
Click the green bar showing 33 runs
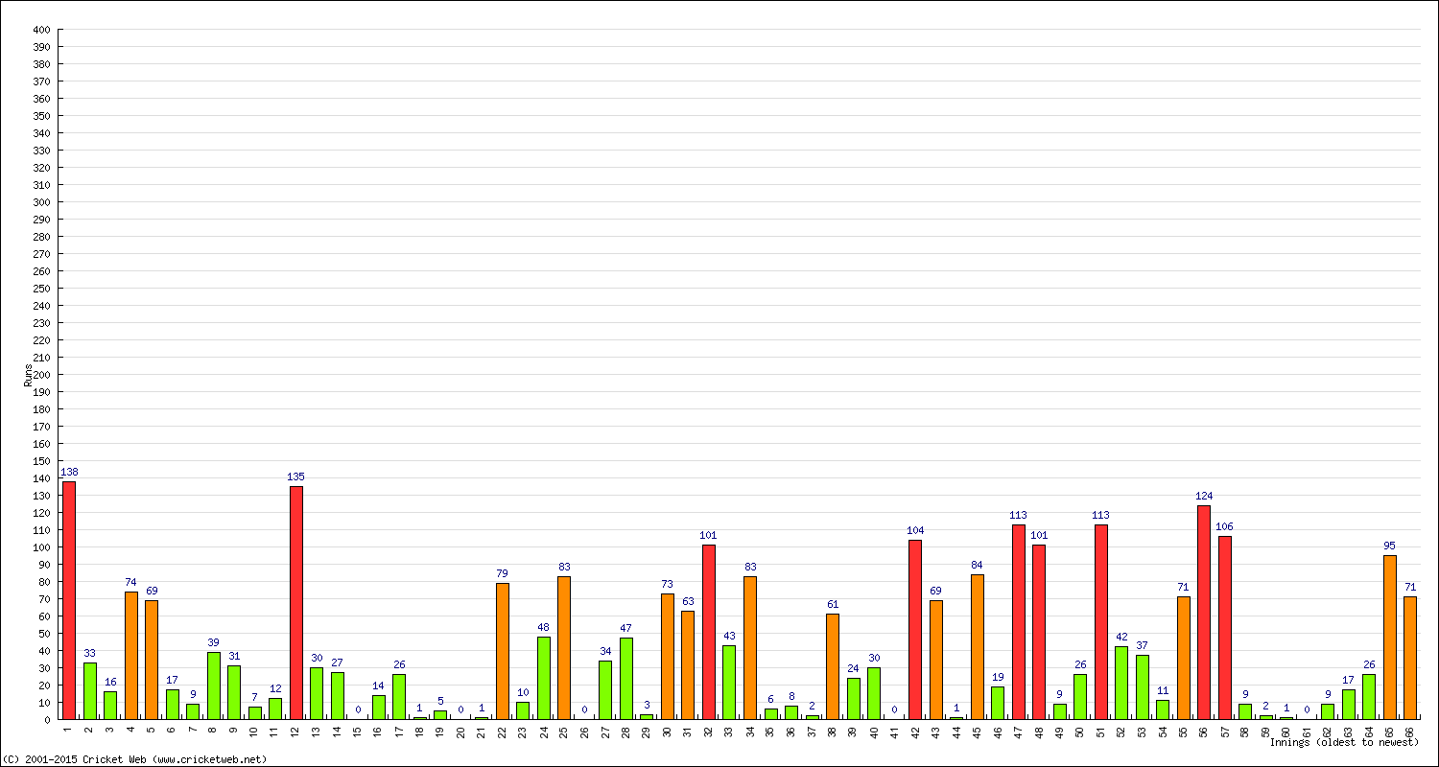[90, 691]
